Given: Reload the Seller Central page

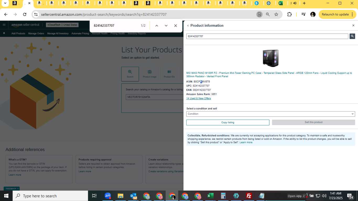Looking at the screenshot, I should [25, 14].
